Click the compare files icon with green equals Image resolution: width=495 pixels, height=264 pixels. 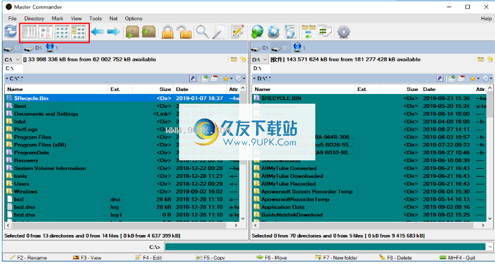[324, 32]
